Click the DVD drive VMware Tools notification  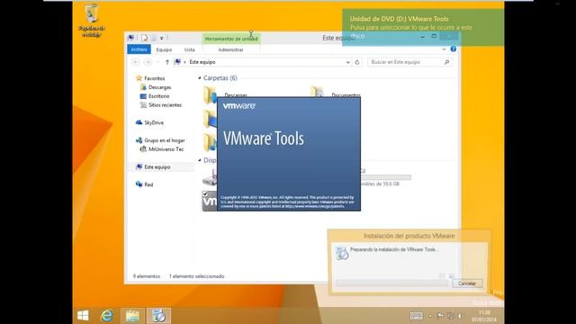tap(423, 27)
